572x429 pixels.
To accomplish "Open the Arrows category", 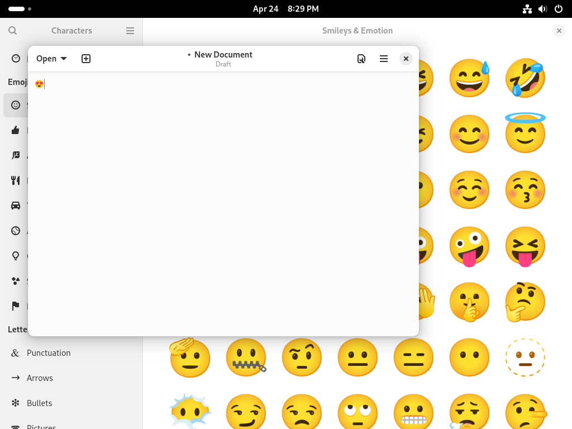I will pyautogui.click(x=71, y=378).
